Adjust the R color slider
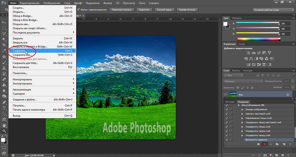 tap(258, 23)
